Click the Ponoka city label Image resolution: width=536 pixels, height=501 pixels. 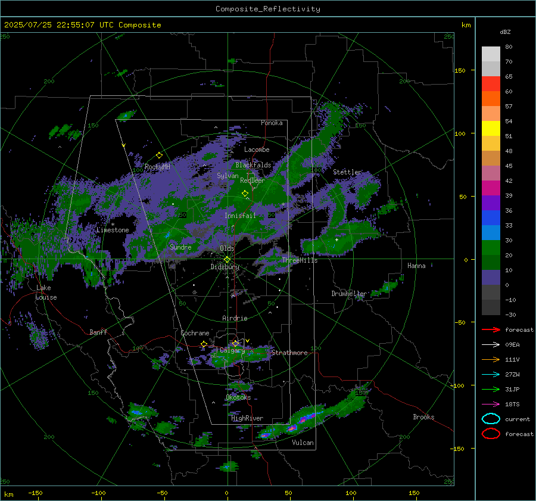coord(272,123)
